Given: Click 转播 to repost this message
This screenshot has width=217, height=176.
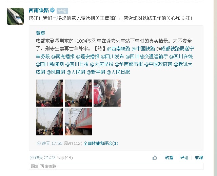Looking at the screenshot, I should pyautogui.click(x=169, y=158).
